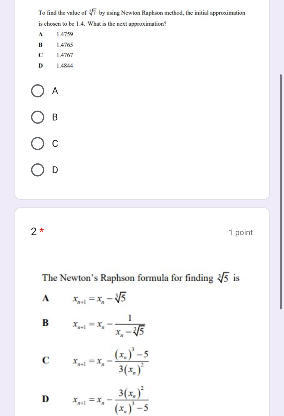The width and height of the screenshot is (284, 416).
Task: Click the '1 point' label
Action: coord(241,232)
